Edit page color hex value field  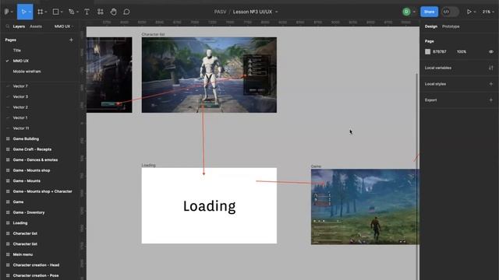tap(439, 51)
